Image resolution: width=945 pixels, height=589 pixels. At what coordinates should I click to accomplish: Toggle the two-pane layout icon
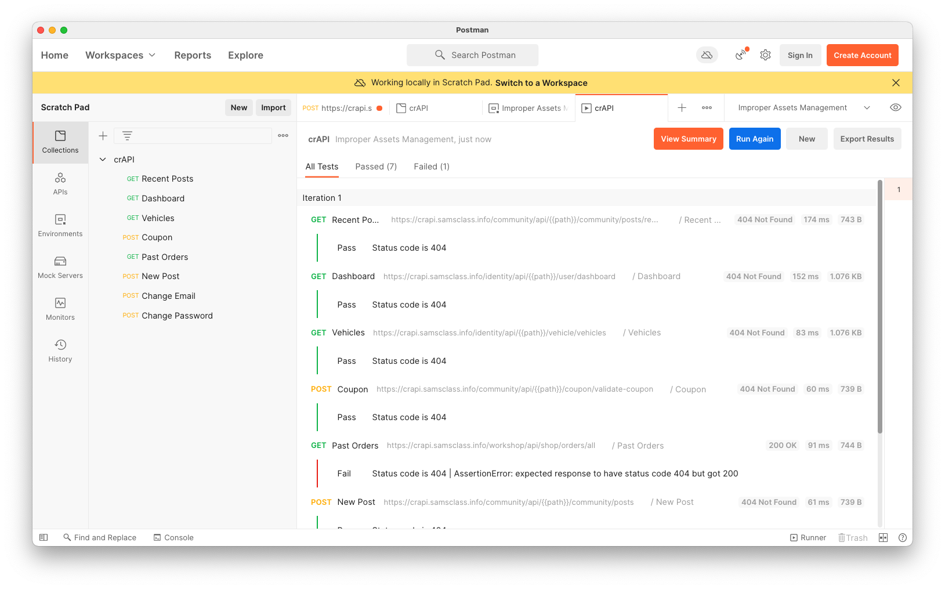click(884, 538)
